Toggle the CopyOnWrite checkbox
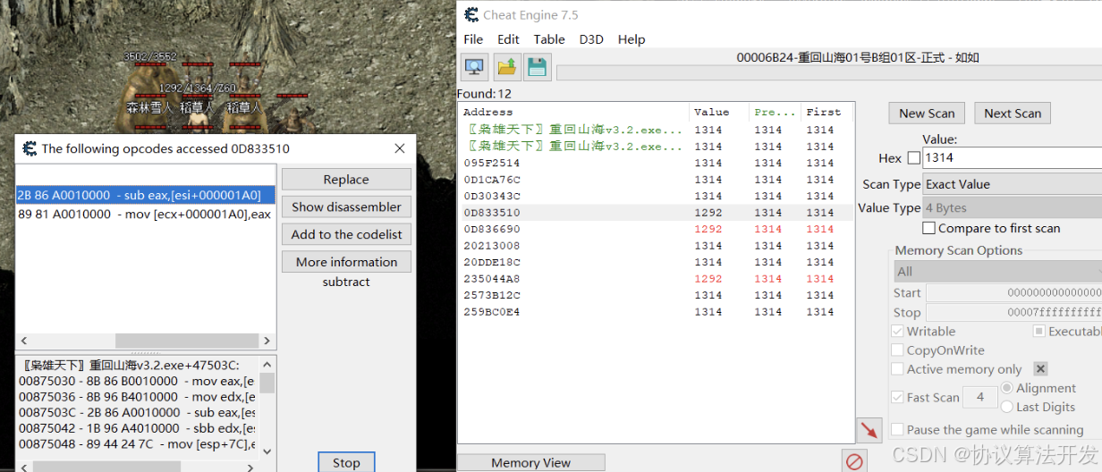The width and height of the screenshot is (1102, 472). pyautogui.click(x=898, y=350)
